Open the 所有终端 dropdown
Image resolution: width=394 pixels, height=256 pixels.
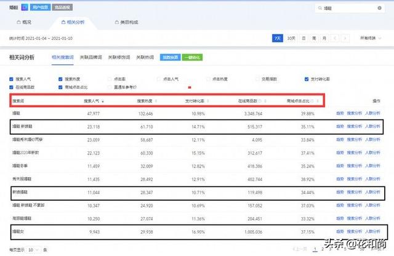pyautogui.click(x=372, y=38)
